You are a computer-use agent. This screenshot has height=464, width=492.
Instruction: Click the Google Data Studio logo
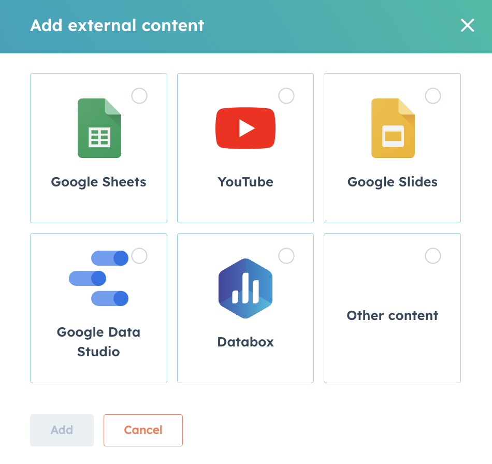[98, 278]
